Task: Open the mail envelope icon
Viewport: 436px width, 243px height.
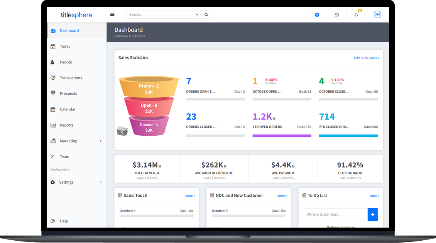Action: 336,15
